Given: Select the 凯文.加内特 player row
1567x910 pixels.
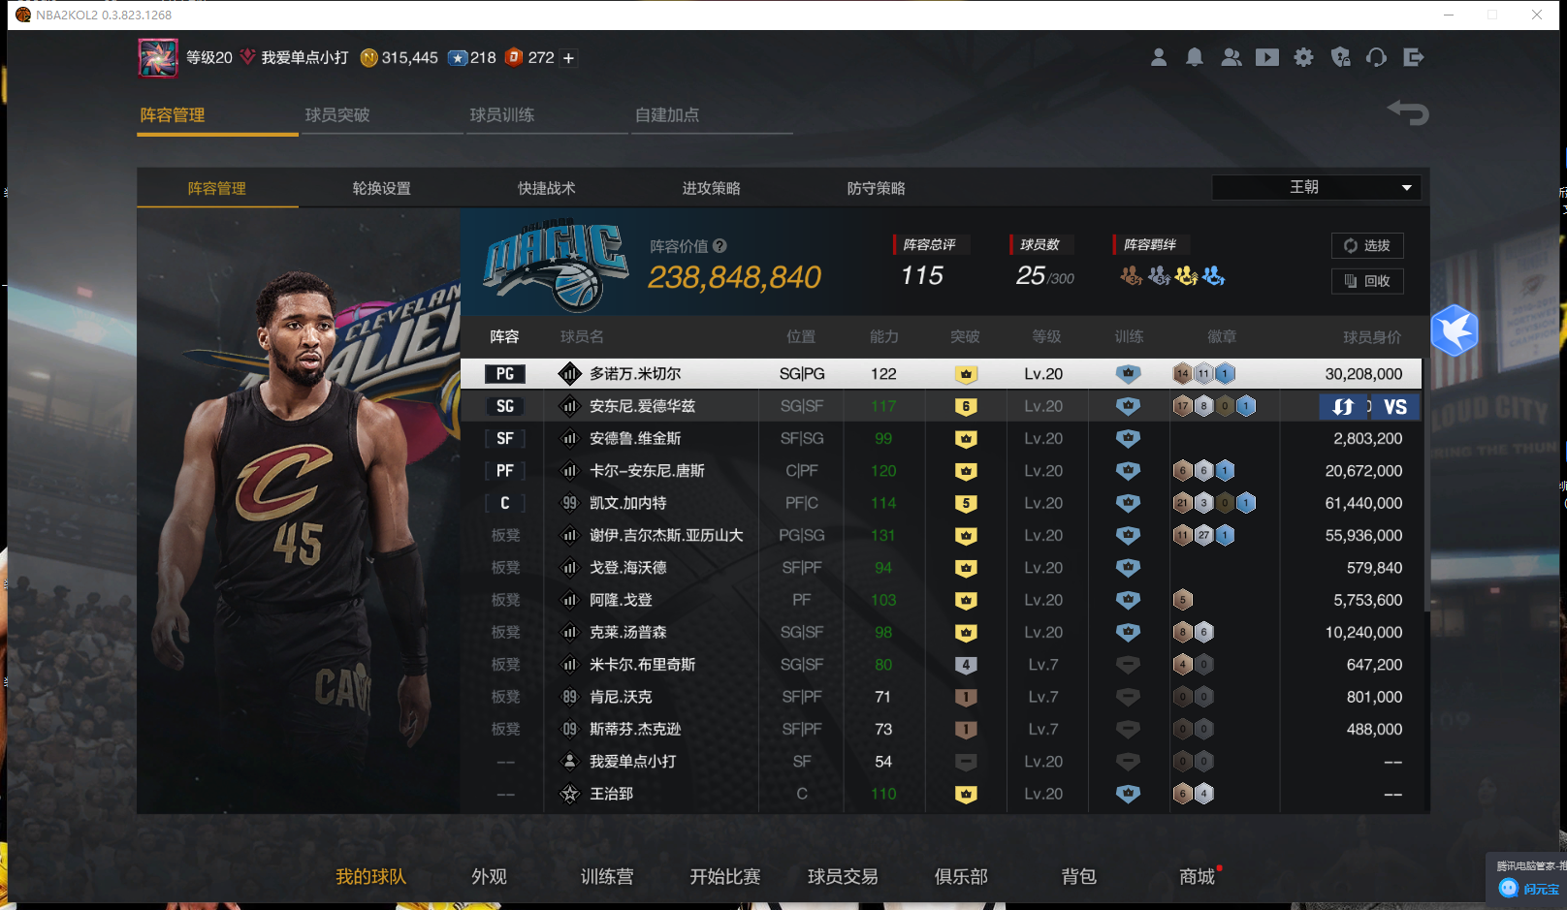Looking at the screenshot, I should (x=627, y=503).
